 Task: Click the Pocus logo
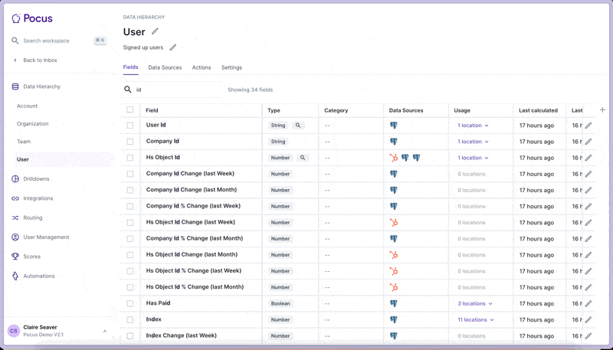tap(32, 18)
